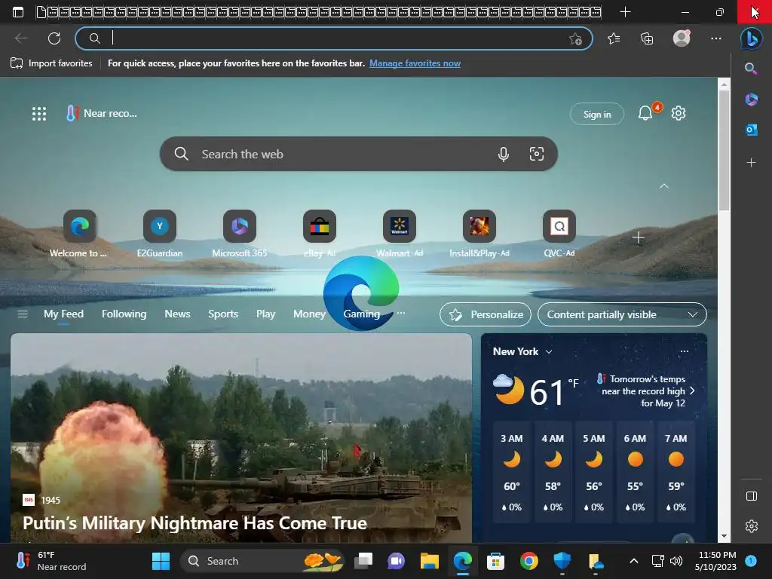Open Outlook in the Edge sidebar
The image size is (772, 579).
[751, 130]
